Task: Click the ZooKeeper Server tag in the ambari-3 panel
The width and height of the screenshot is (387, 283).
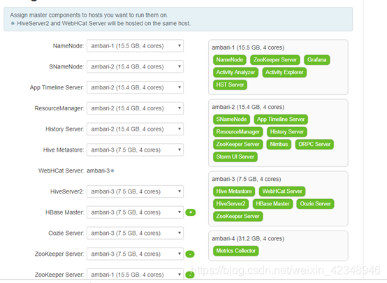Action: click(x=238, y=217)
